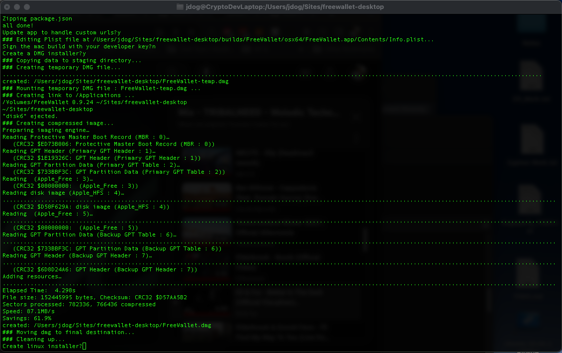Image resolution: width=562 pixels, height=353 pixels.
Task: Click the cursor block after 'Create linux installer?'
Action: (84, 346)
